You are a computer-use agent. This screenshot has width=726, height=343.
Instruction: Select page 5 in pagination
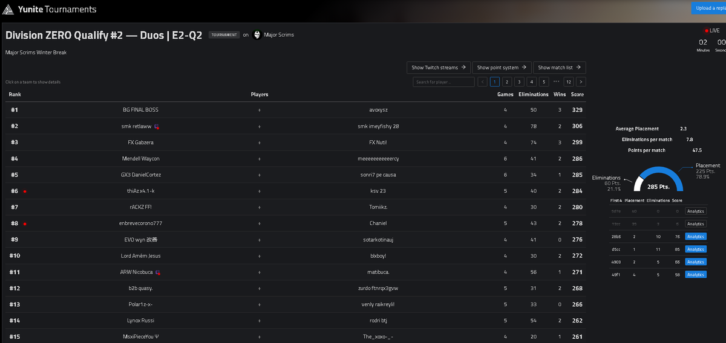tap(544, 82)
